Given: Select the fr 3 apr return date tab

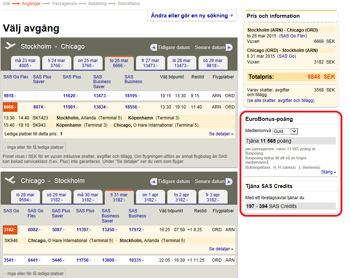Looking at the screenshot, I should [212, 197].
